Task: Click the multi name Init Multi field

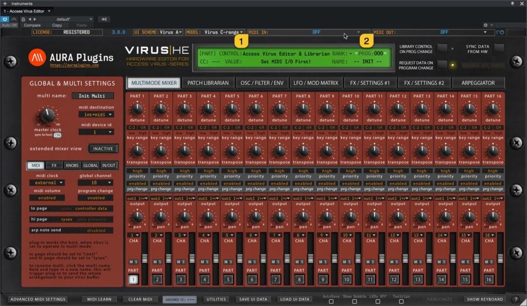Action: tap(93, 96)
